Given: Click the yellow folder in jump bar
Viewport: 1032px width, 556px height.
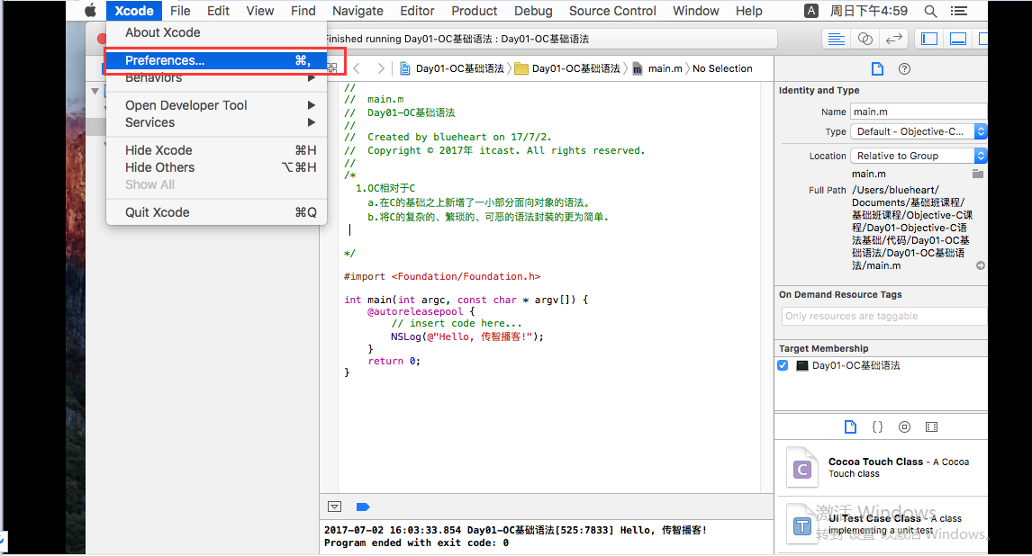Looking at the screenshot, I should (521, 69).
